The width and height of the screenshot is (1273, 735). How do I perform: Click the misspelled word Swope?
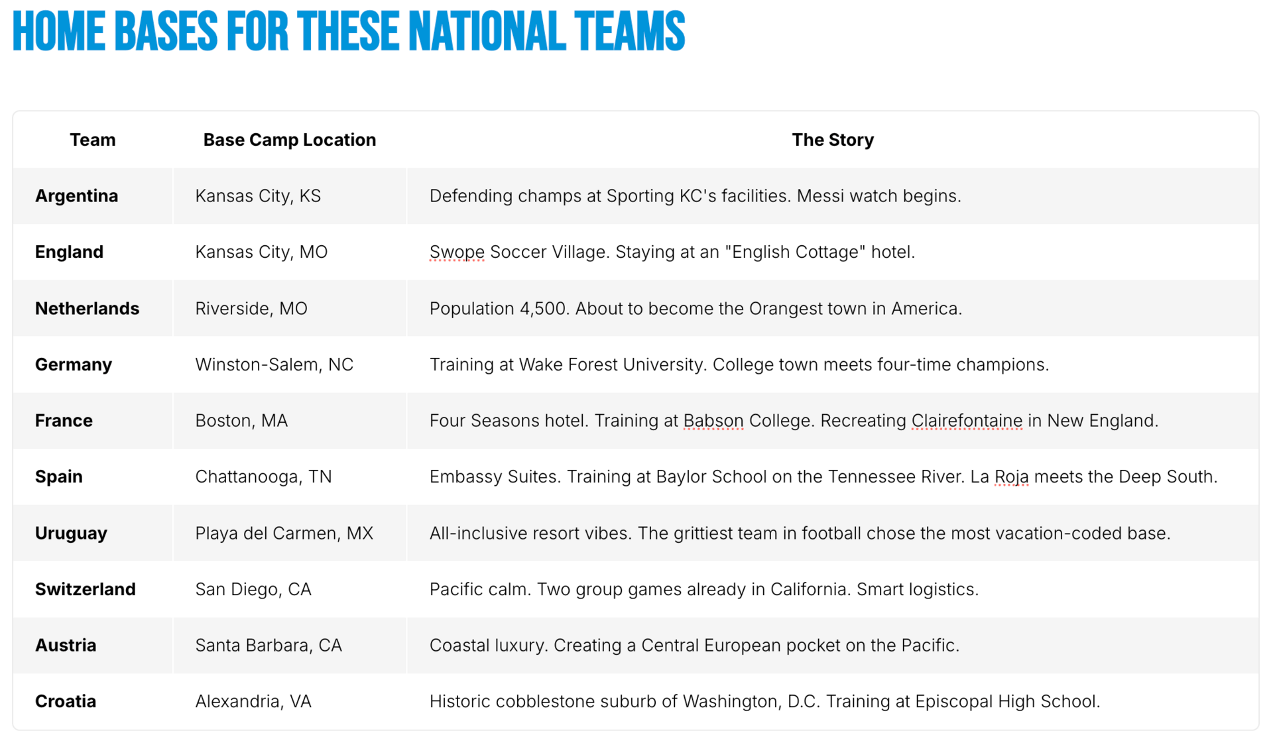(457, 252)
